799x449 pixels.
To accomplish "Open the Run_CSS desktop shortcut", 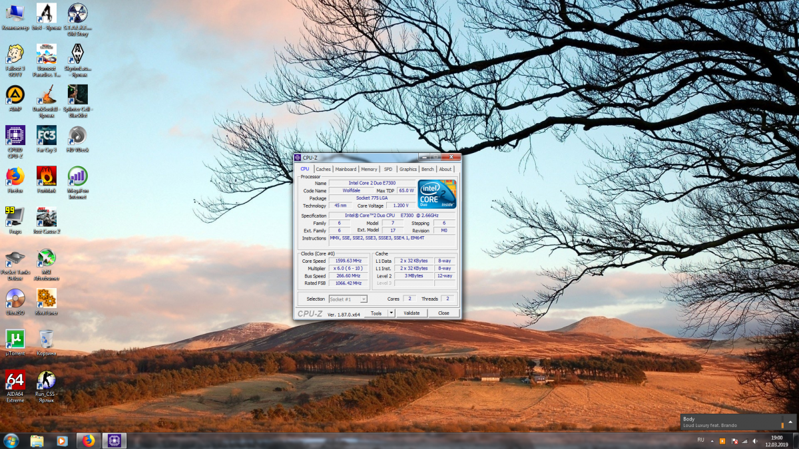I will [x=47, y=386].
